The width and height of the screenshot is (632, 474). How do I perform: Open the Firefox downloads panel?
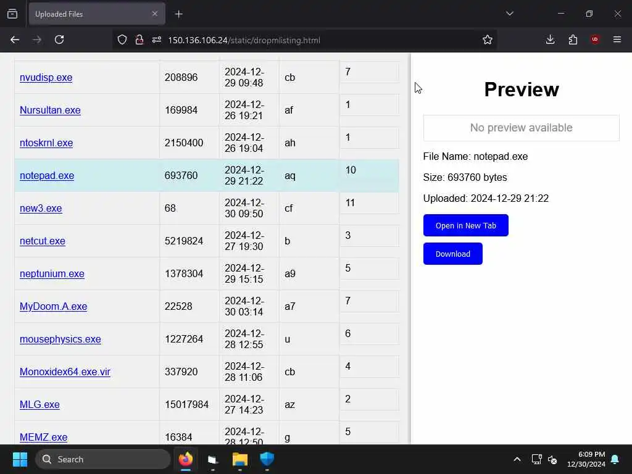(550, 39)
